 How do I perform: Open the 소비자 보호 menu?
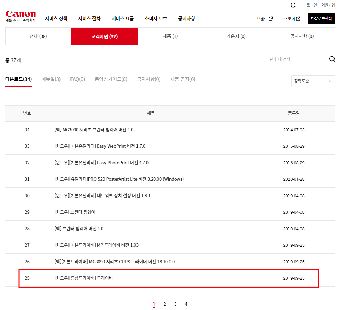click(156, 19)
